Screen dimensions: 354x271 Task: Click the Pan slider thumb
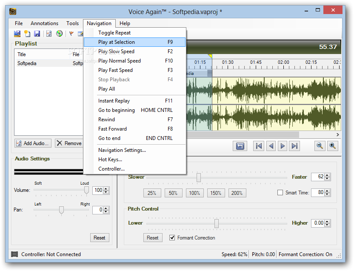coord(61,210)
